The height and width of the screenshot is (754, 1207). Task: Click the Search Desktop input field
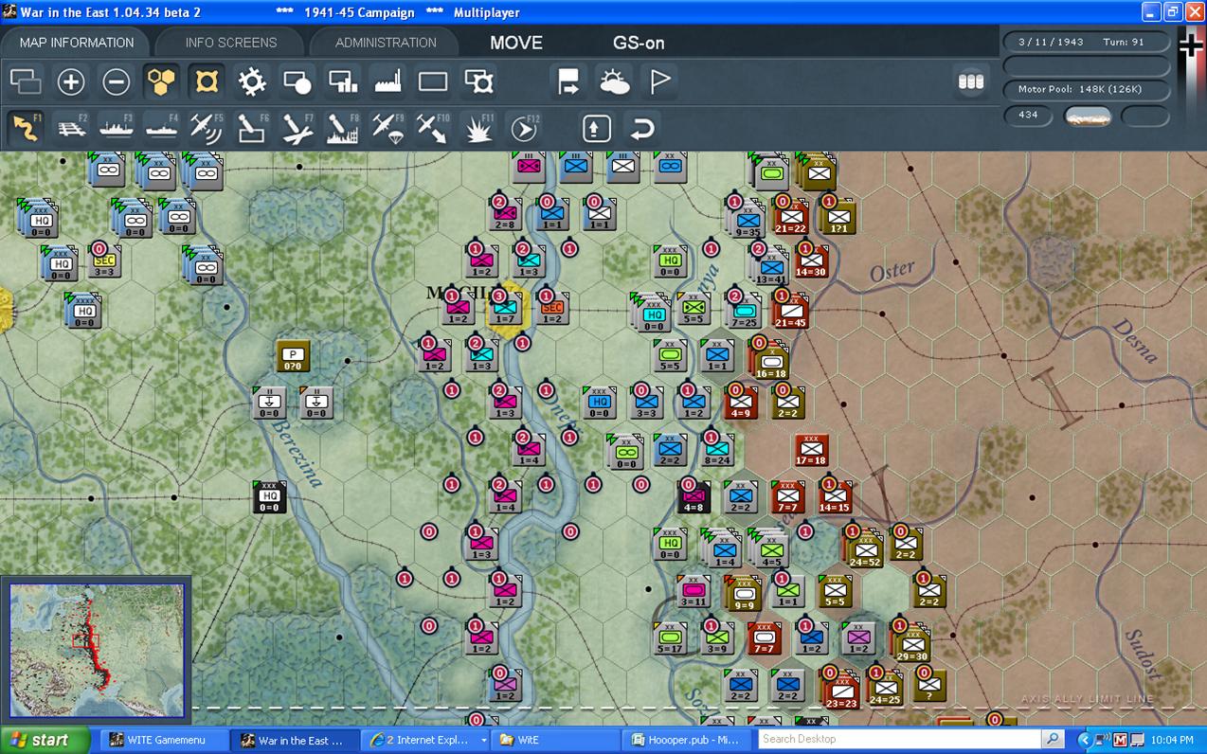tap(900, 739)
